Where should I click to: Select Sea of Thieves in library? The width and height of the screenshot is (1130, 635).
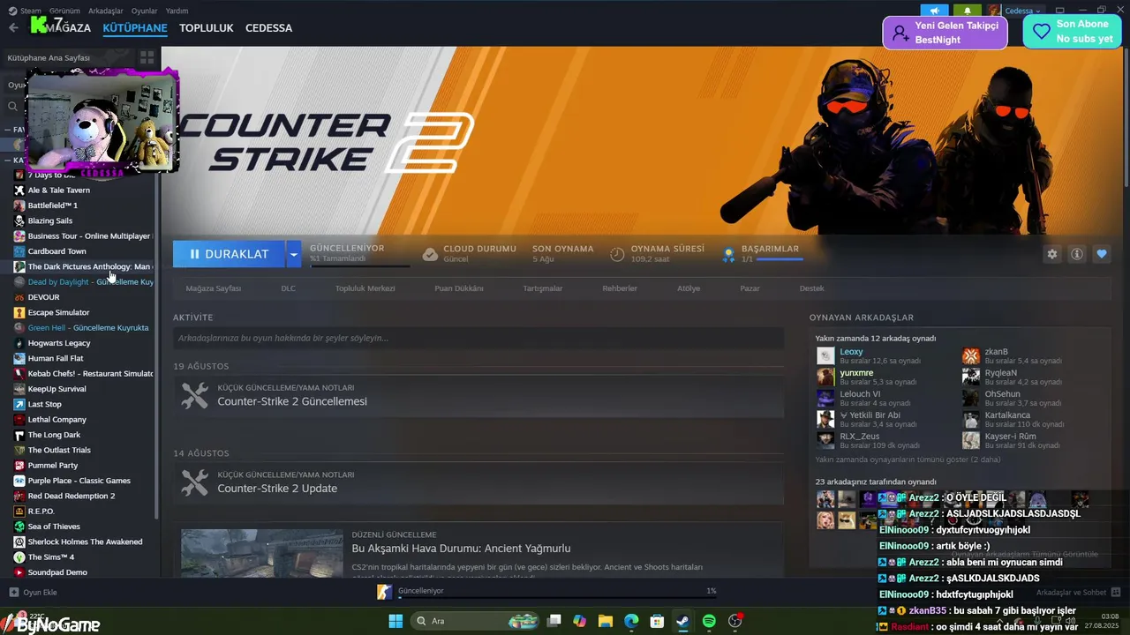[54, 527]
